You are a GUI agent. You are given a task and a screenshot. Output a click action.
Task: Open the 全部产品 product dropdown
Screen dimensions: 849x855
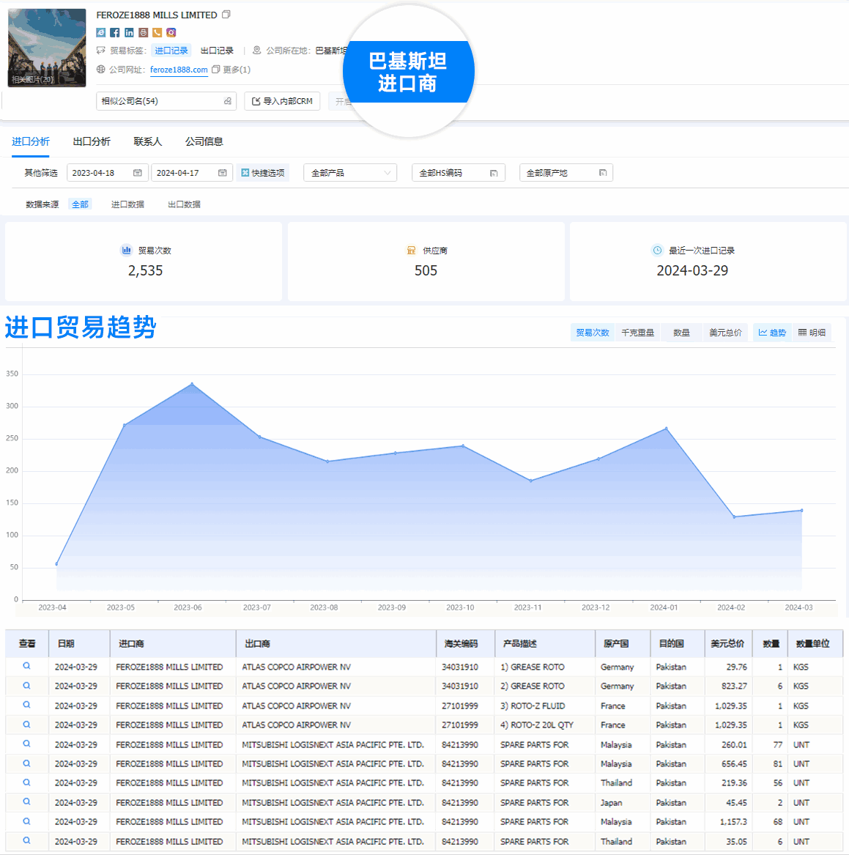coord(349,172)
